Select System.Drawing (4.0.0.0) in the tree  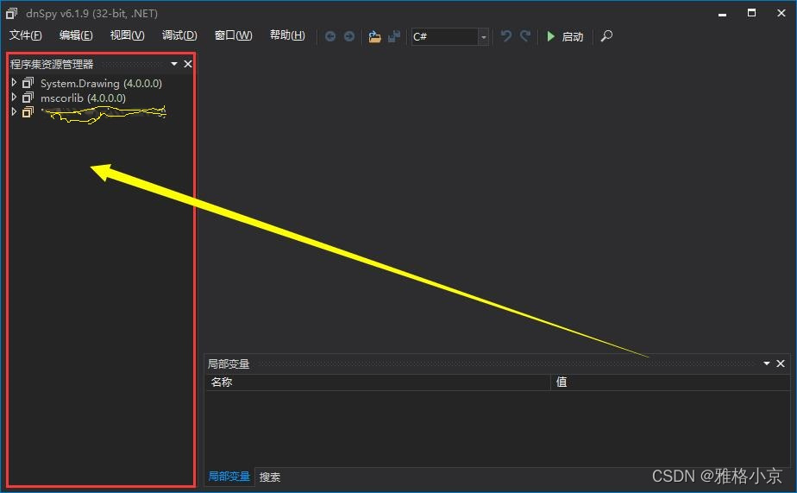click(x=101, y=83)
